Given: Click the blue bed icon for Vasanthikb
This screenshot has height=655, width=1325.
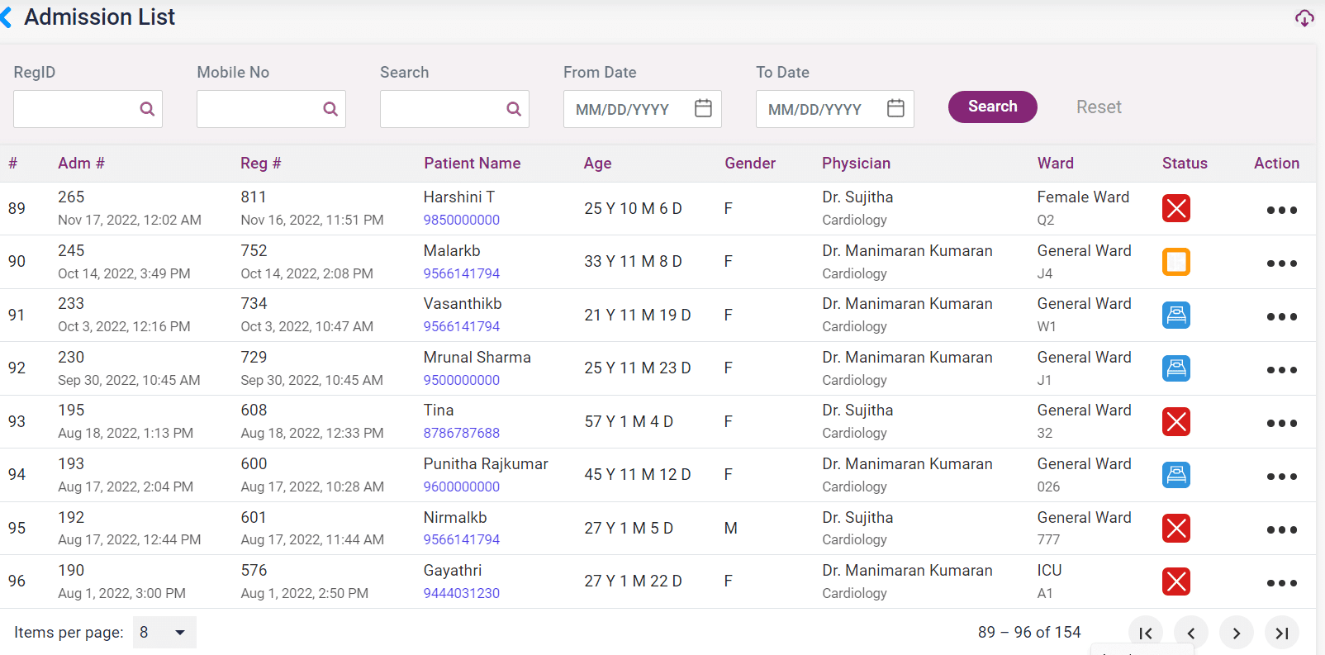Looking at the screenshot, I should pyautogui.click(x=1175, y=315).
